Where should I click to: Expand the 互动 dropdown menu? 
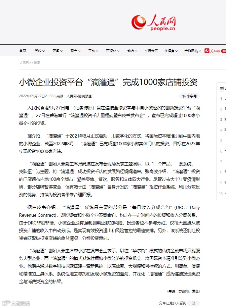pos(93,51)
